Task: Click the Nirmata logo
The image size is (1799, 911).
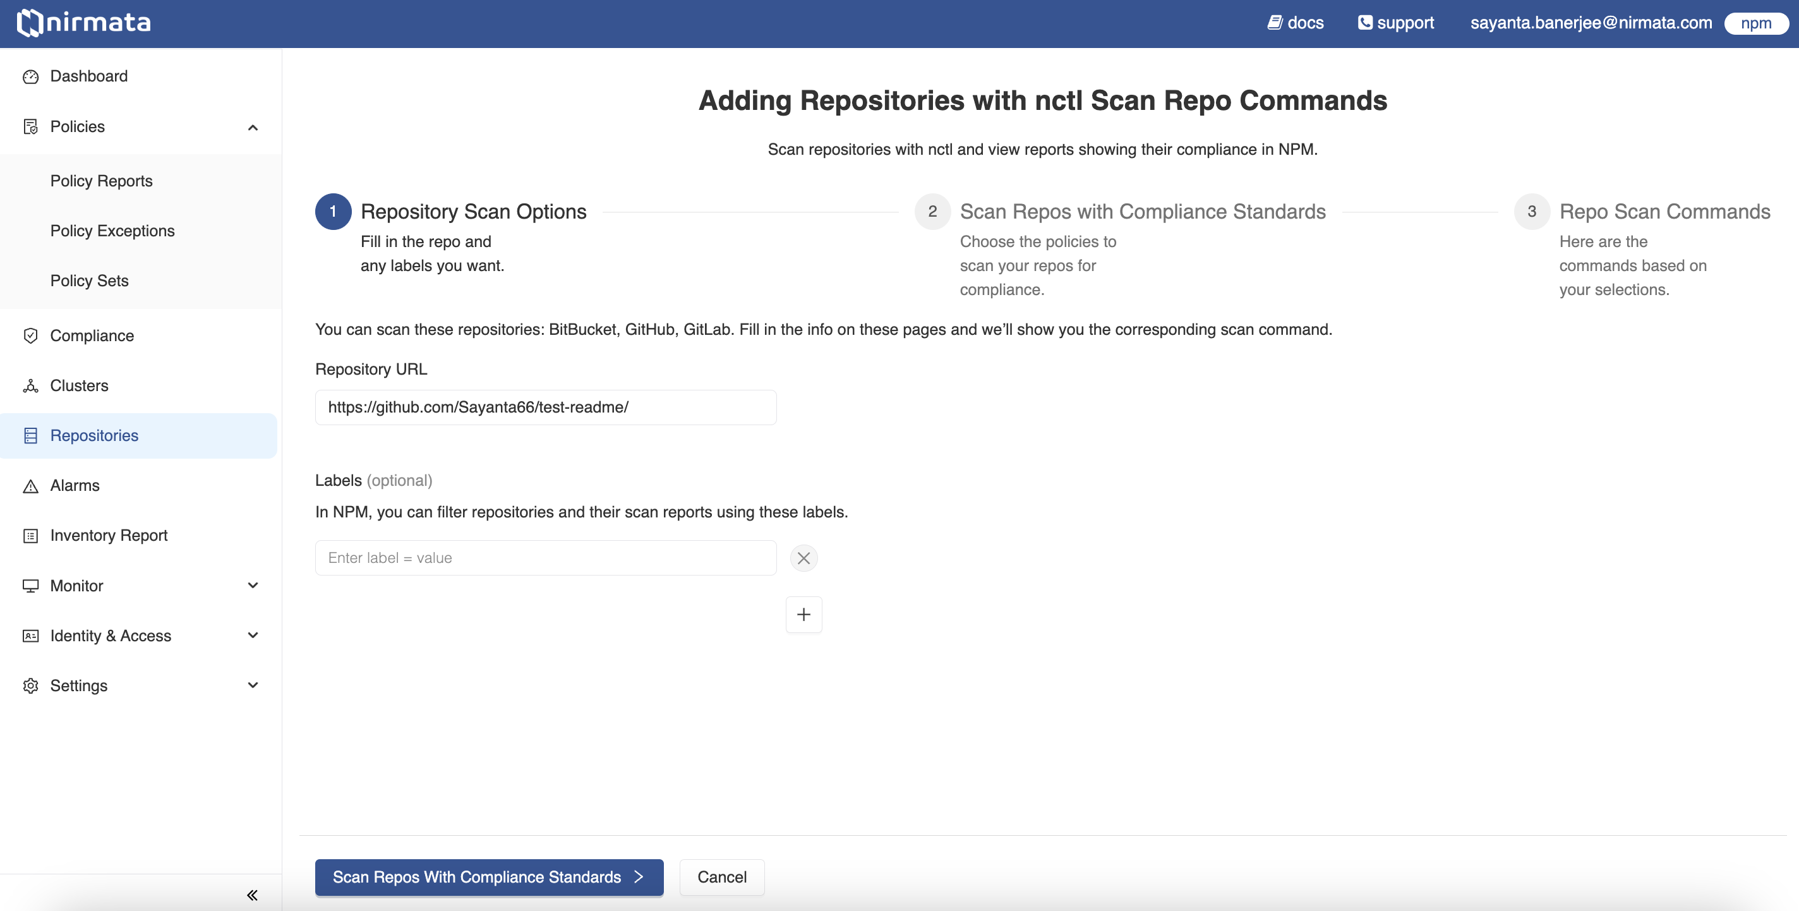Action: (x=84, y=23)
